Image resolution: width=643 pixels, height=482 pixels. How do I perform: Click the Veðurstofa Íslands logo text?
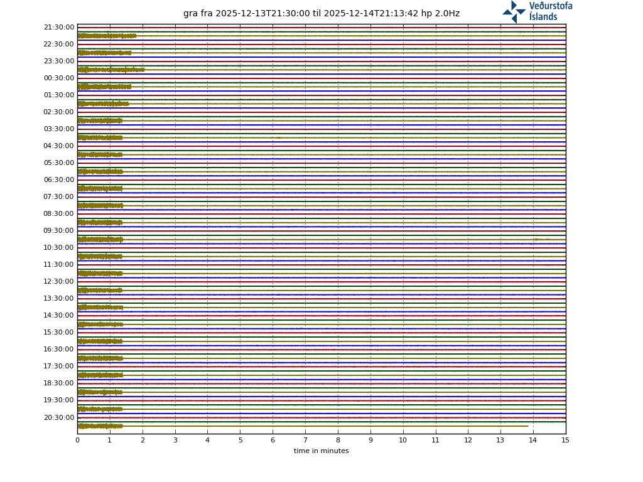(x=550, y=11)
